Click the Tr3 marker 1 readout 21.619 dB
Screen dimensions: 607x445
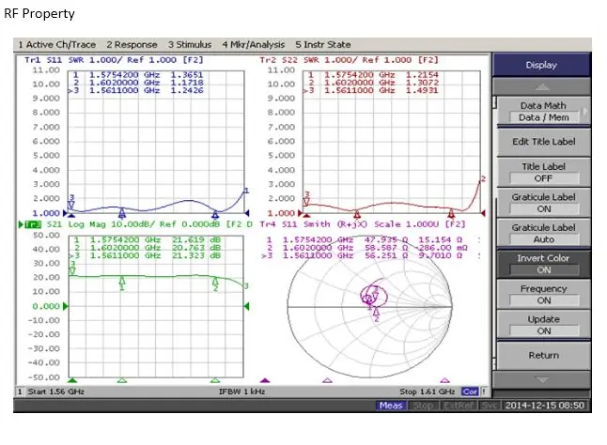coord(196,239)
